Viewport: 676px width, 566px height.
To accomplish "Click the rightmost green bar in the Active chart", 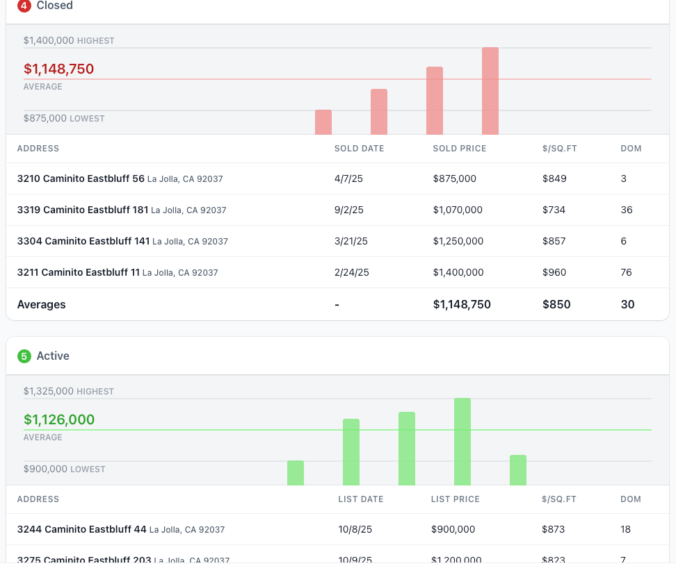I will 518,470.
